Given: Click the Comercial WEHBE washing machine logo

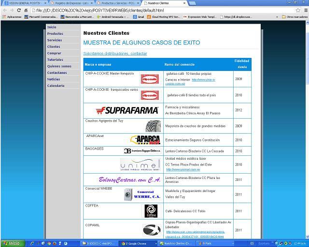Looking at the screenshot, I should (x=142, y=194).
